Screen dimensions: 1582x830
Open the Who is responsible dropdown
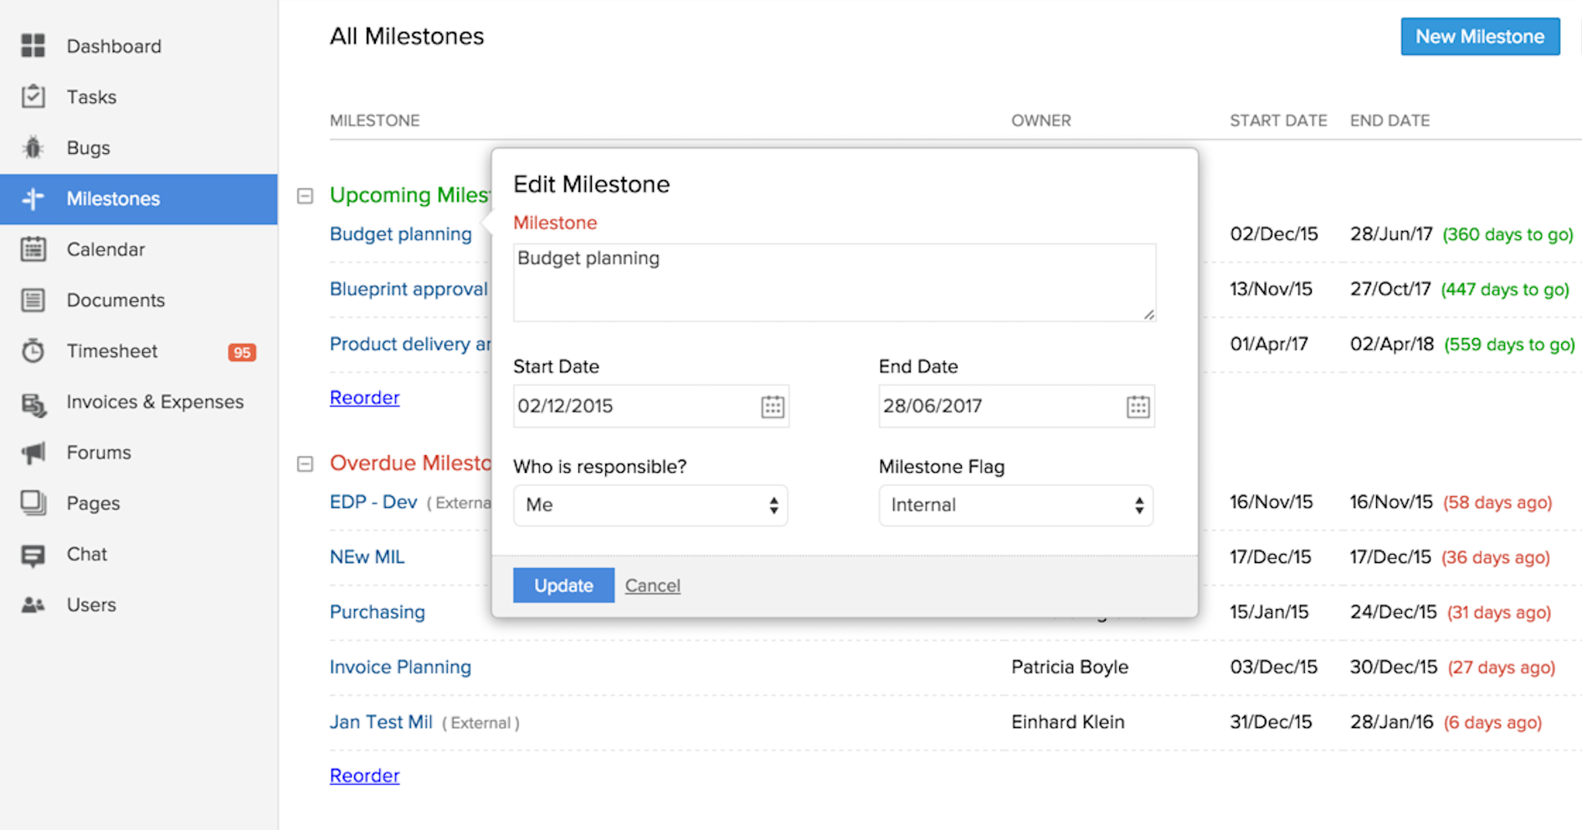coord(650,505)
